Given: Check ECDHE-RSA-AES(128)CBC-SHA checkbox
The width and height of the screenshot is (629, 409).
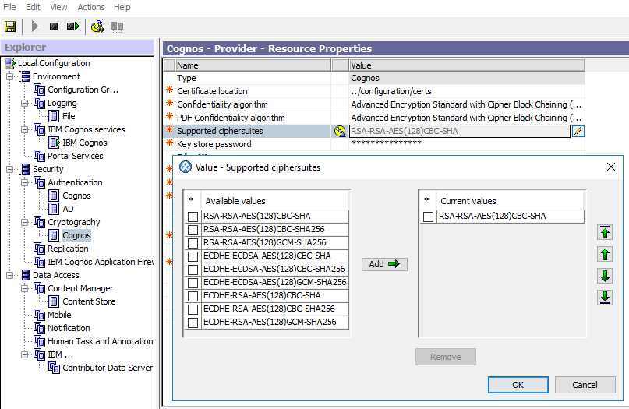Looking at the screenshot, I should [x=193, y=296].
